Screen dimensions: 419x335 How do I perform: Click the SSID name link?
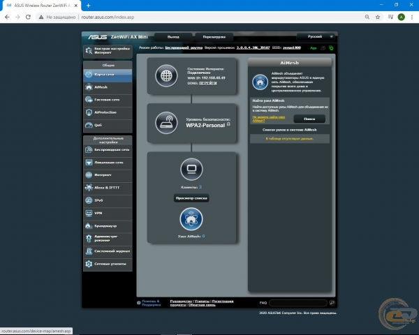click(291, 47)
